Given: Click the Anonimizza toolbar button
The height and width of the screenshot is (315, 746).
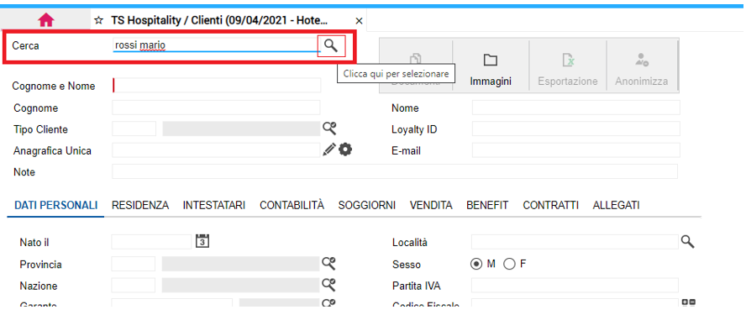Looking at the screenshot, I should click(x=641, y=66).
